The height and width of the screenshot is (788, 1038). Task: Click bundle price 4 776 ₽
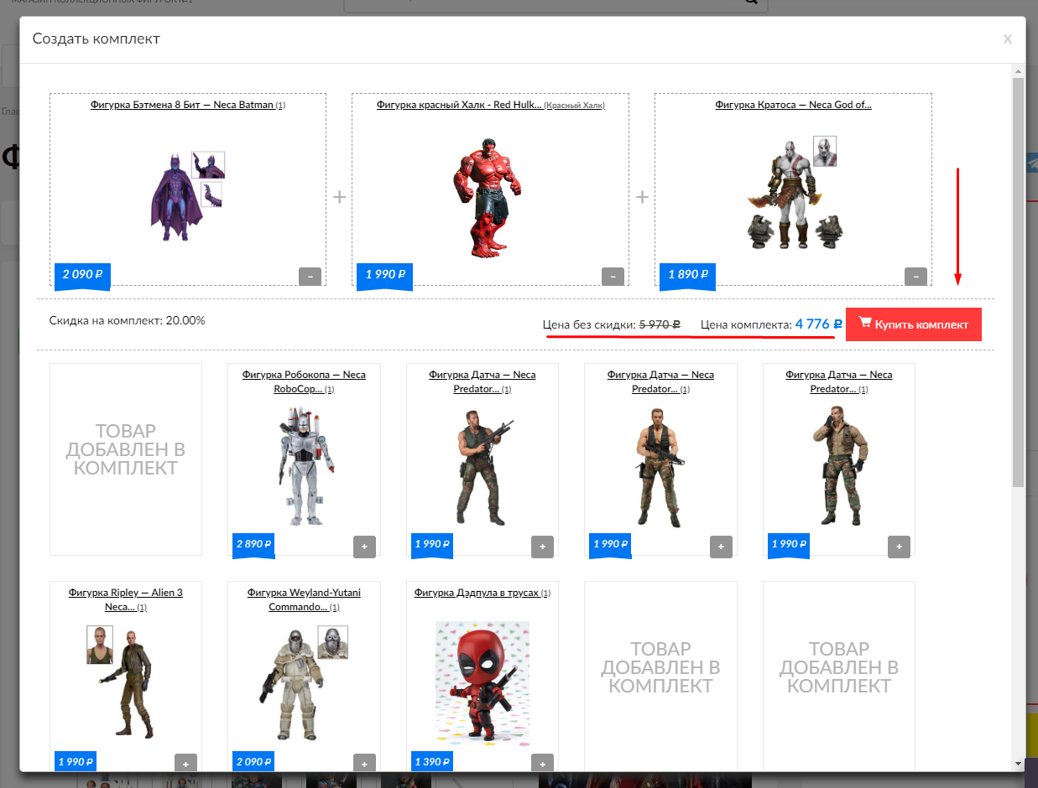(x=818, y=324)
